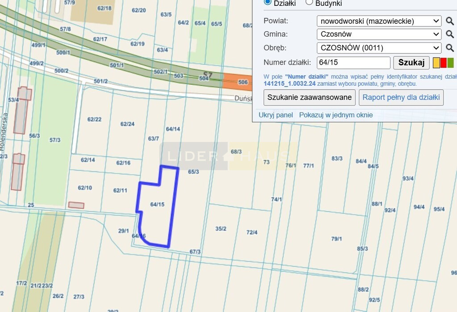Open the Gmina dropdown showing Czosnów

pos(379,34)
